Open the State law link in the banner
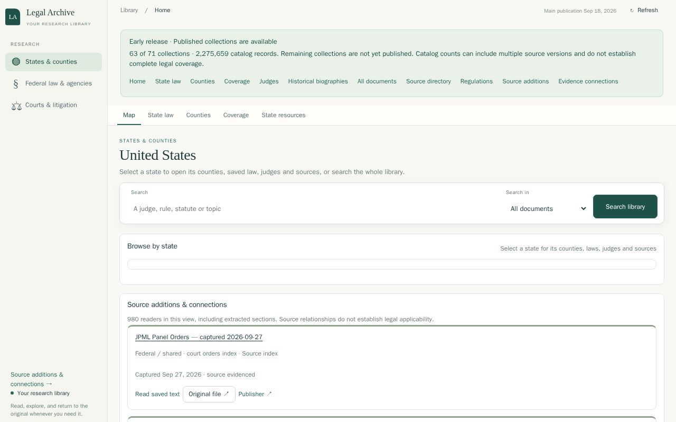 point(168,81)
